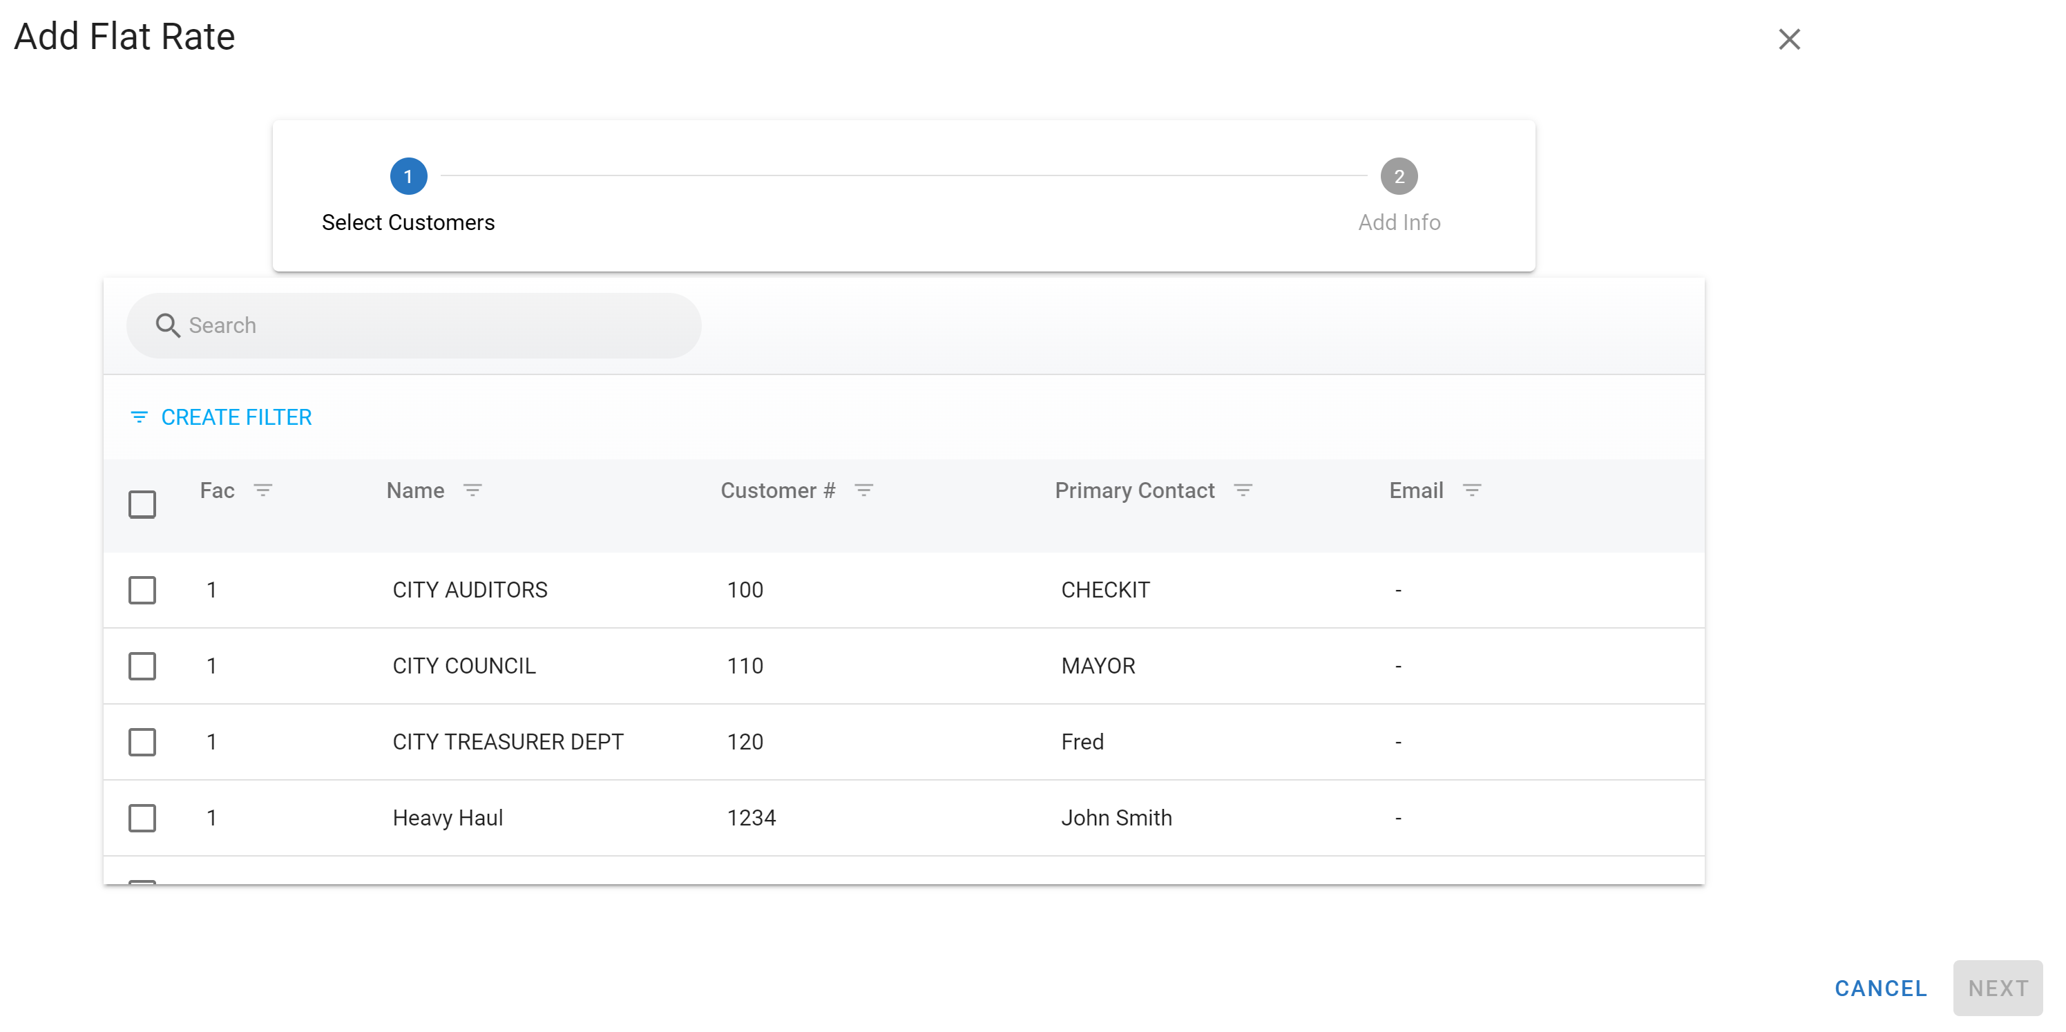2066x1032 pixels.
Task: Tick the CITY TREASURER DEPT checkbox
Action: [x=142, y=742]
